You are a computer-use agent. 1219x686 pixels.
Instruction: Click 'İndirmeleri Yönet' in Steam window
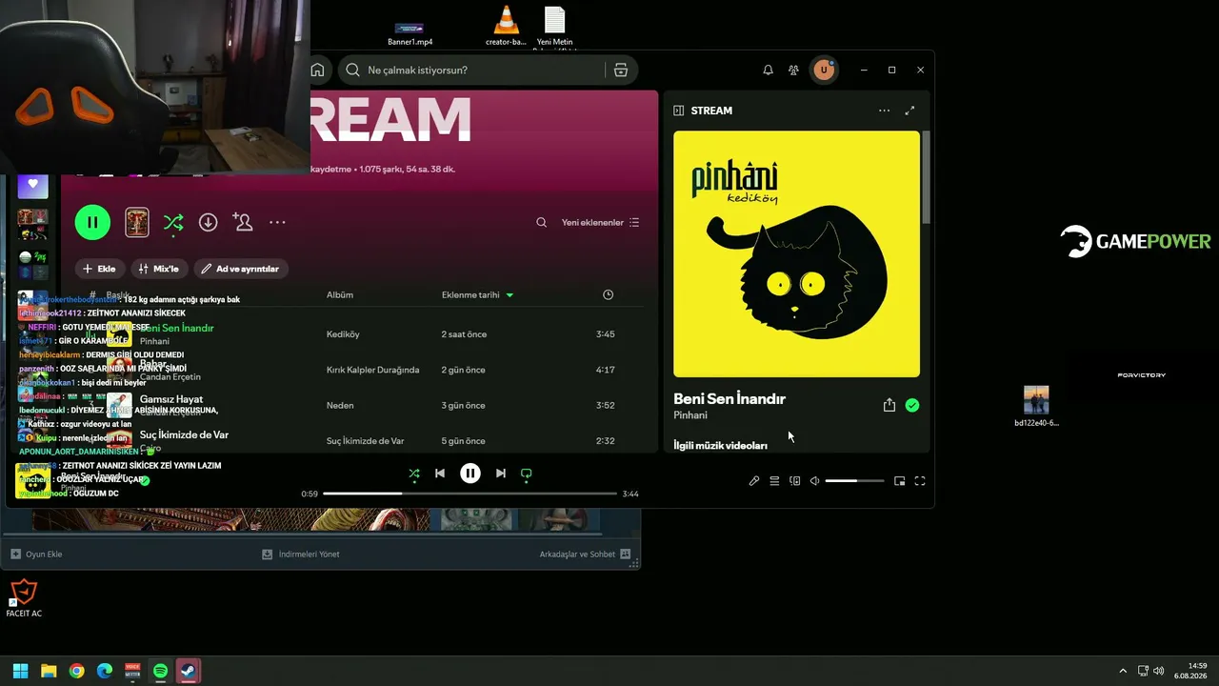pyautogui.click(x=301, y=554)
